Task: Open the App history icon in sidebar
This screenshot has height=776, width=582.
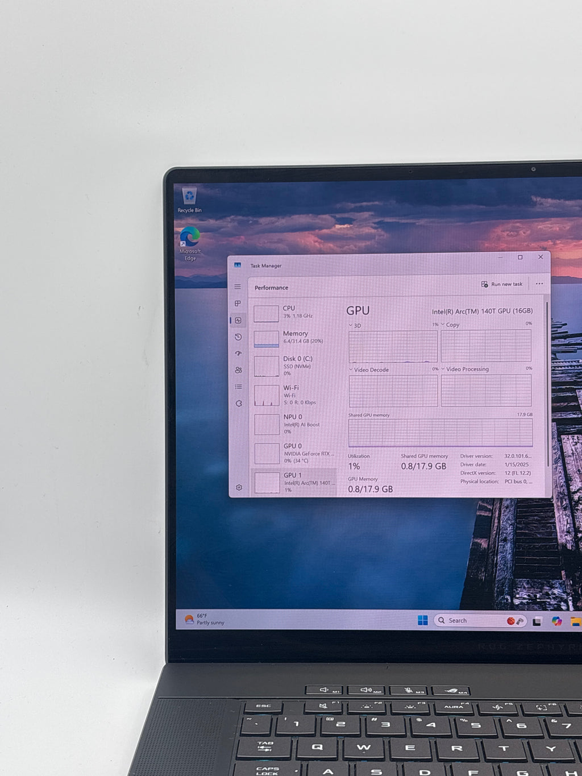Action: (238, 337)
